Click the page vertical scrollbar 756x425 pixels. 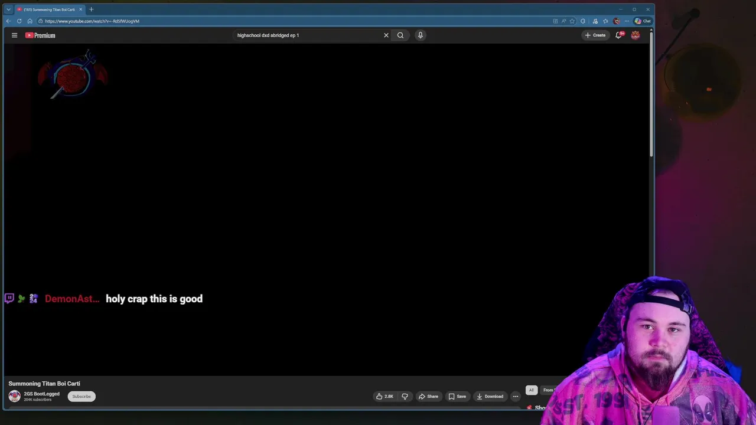[651, 94]
